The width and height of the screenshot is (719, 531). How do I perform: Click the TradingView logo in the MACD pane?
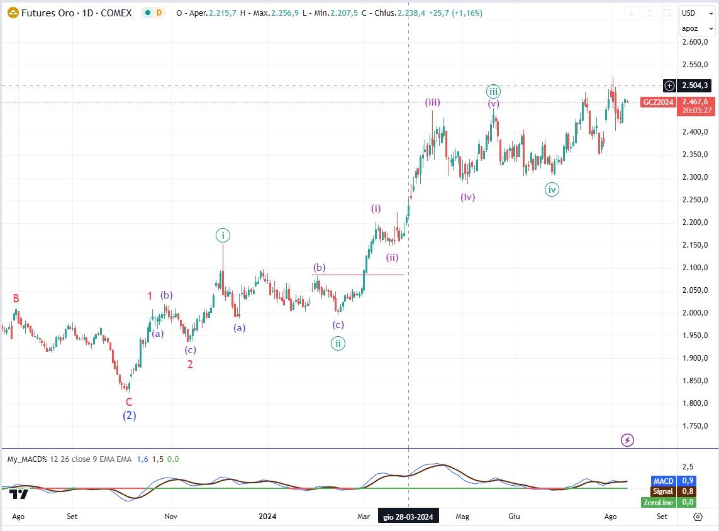pyautogui.click(x=19, y=495)
